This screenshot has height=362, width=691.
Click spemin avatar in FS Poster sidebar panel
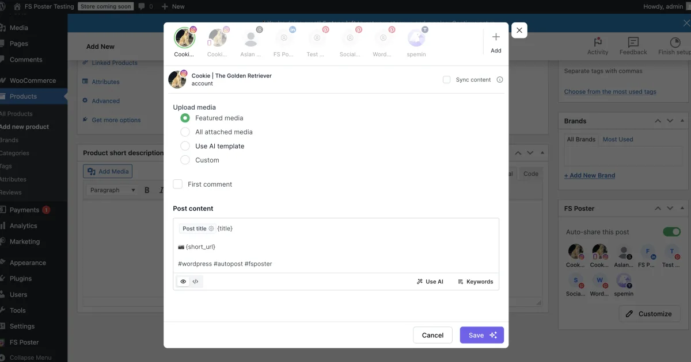pos(624,280)
